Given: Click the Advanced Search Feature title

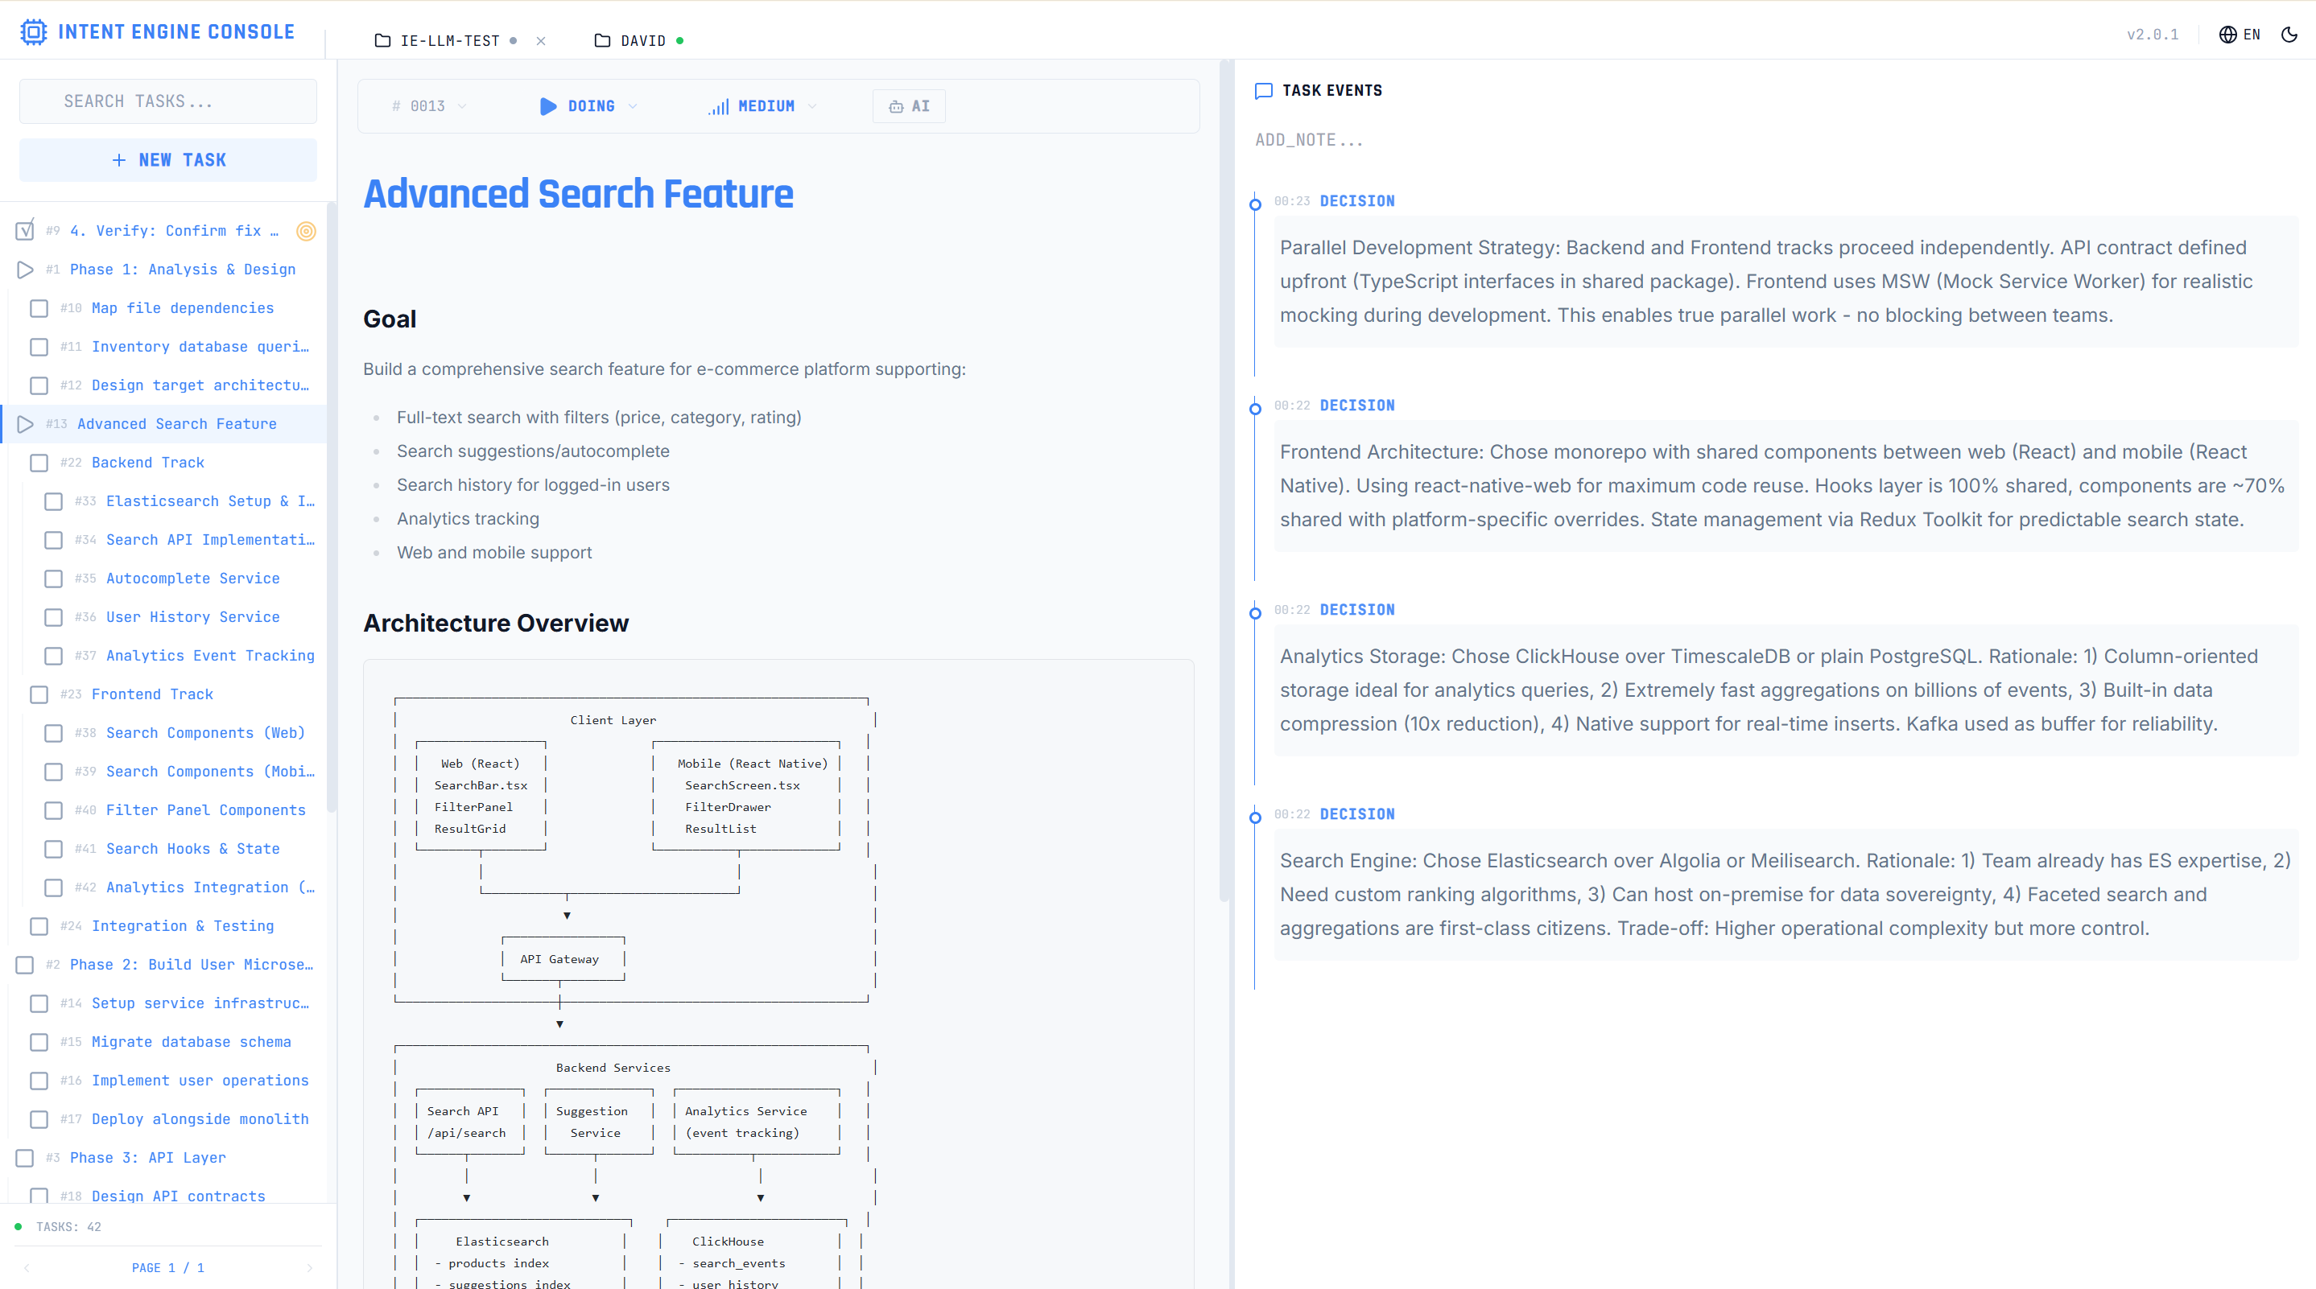Looking at the screenshot, I should (x=578, y=194).
